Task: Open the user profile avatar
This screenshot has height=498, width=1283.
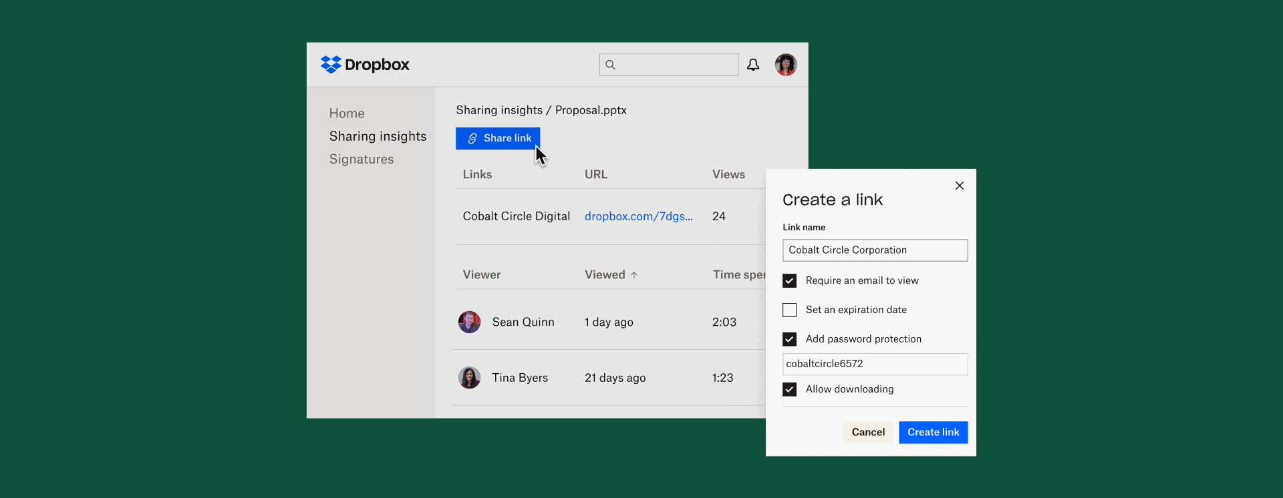Action: [786, 65]
